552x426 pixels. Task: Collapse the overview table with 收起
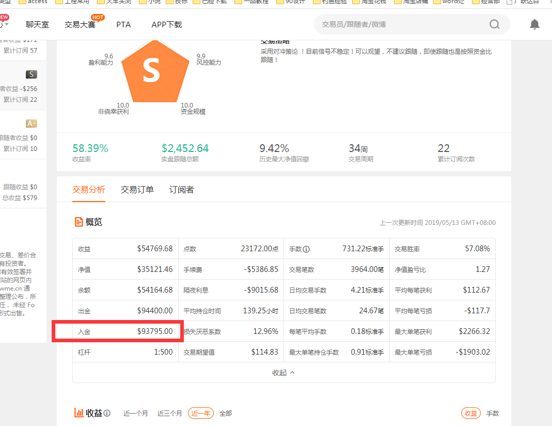pyautogui.click(x=283, y=373)
